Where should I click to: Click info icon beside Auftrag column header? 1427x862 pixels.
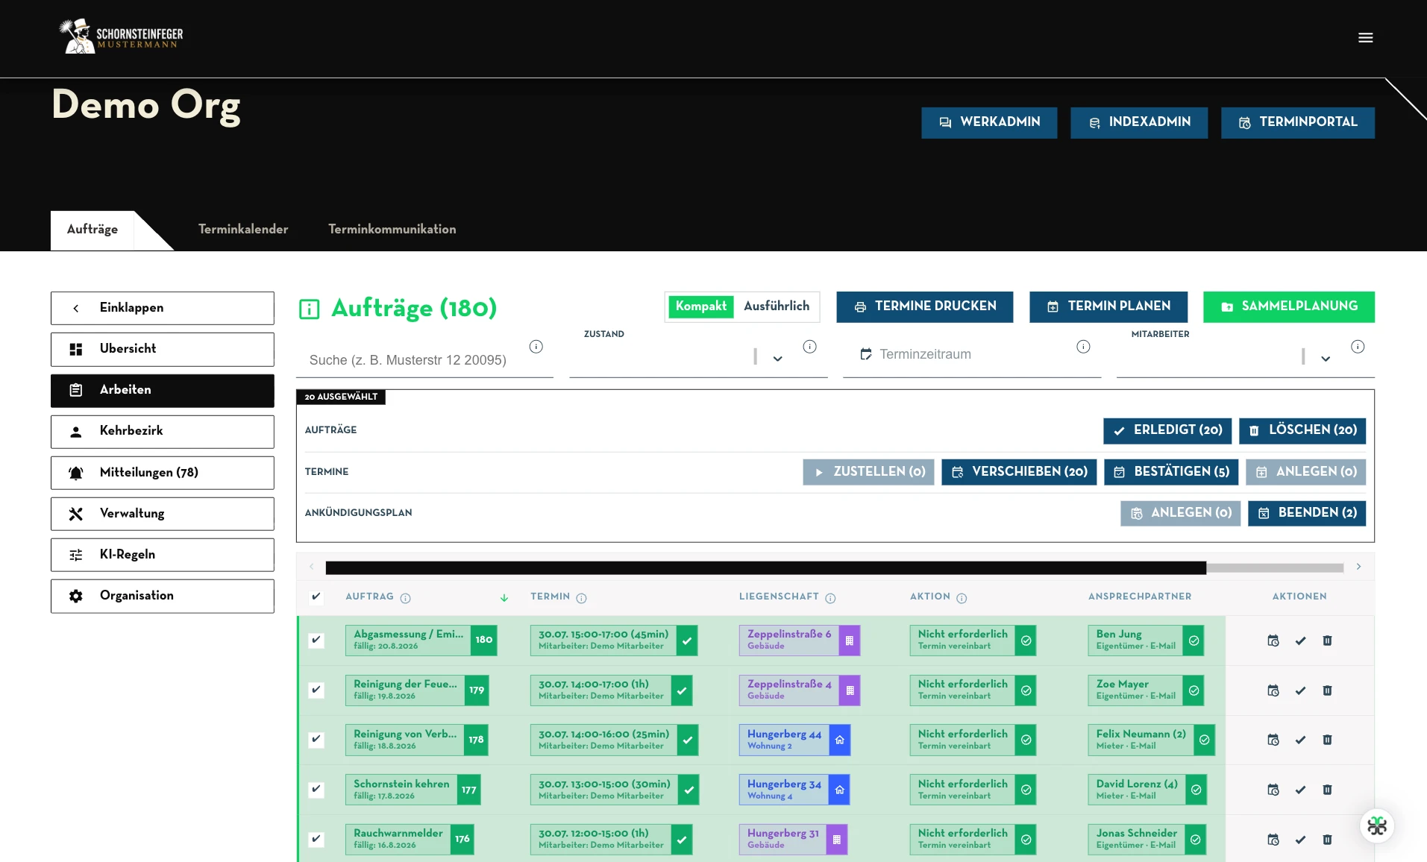coord(405,598)
